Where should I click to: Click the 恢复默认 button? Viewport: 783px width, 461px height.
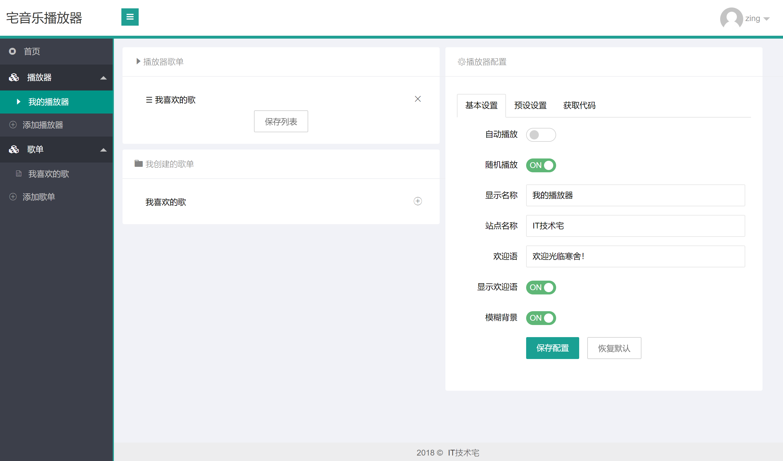(x=613, y=348)
